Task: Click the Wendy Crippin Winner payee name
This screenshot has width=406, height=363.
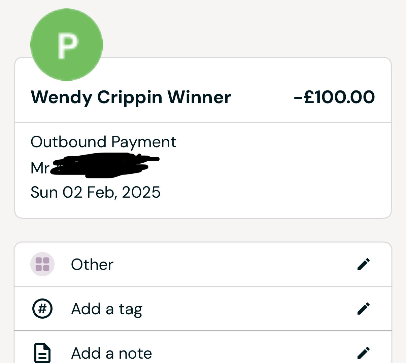Action: [x=131, y=98]
